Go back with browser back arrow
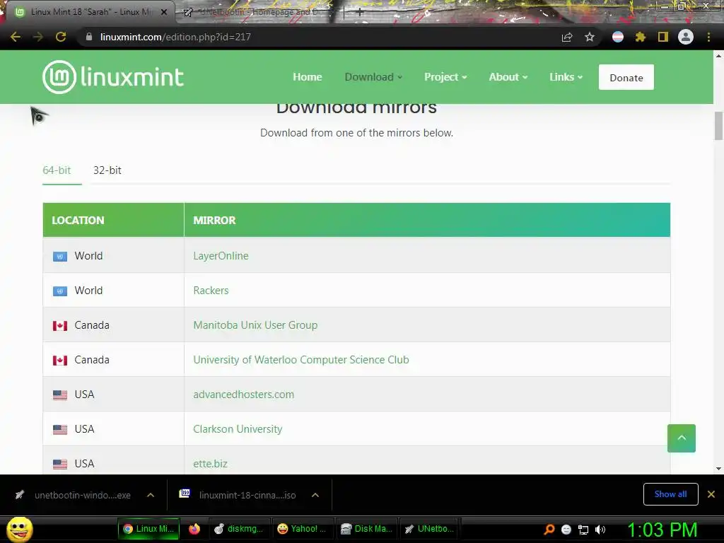 16,37
